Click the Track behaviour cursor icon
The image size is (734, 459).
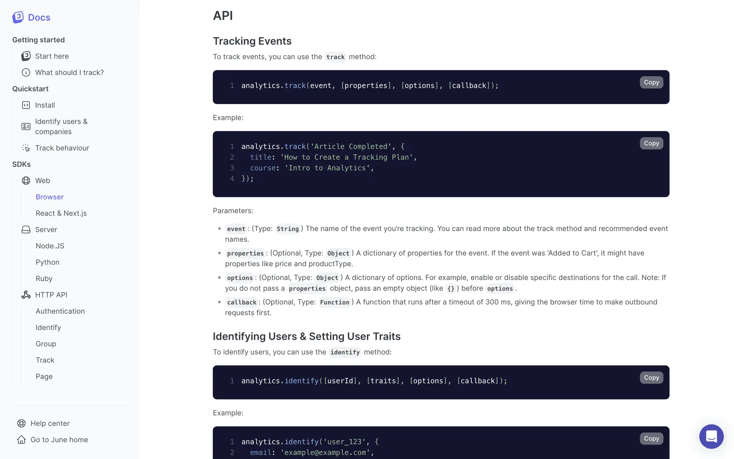point(26,148)
